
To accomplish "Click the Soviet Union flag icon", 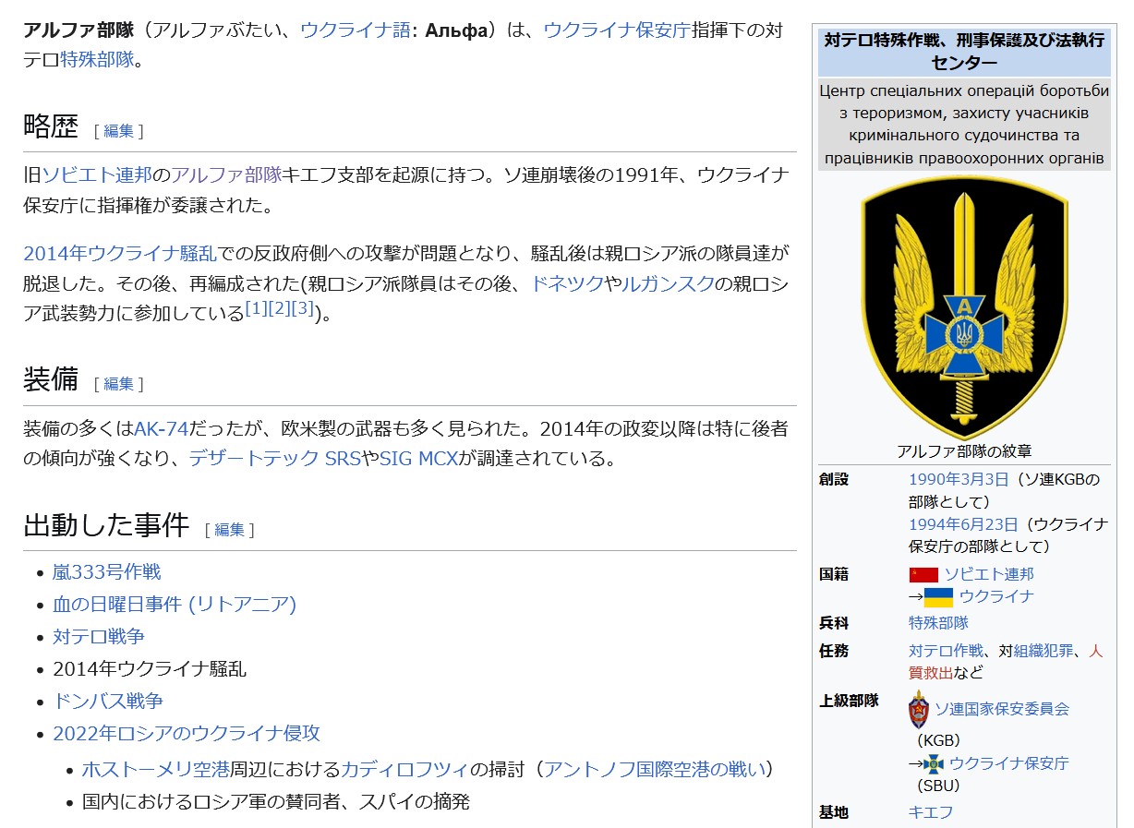I will pyautogui.click(x=923, y=574).
